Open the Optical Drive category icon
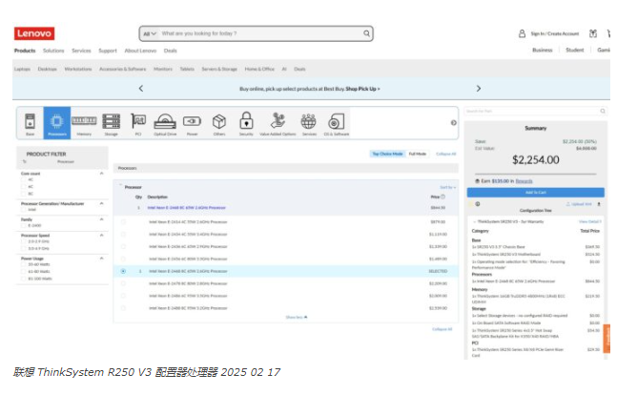This screenshot has width=617, height=395. tap(165, 123)
